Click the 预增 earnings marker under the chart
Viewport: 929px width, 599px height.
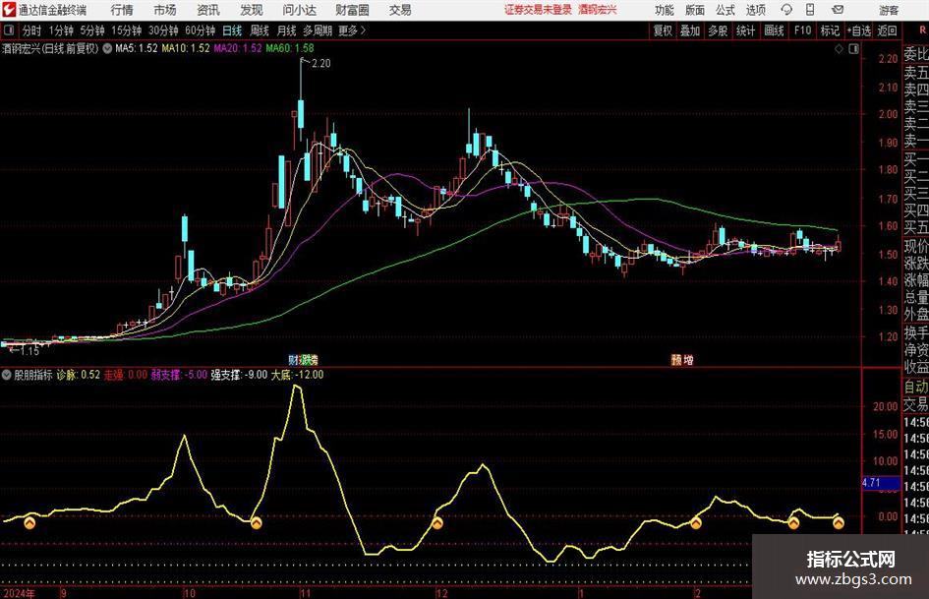(682, 359)
